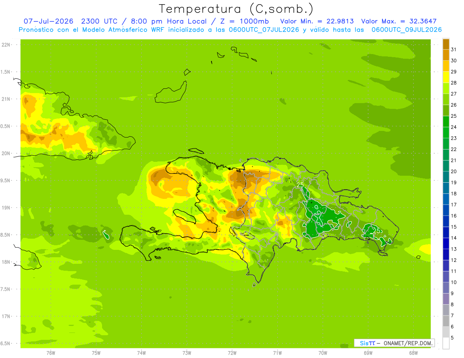Click the blue legend swatch between 15 and 16
The image size is (464, 358).
click(446, 221)
